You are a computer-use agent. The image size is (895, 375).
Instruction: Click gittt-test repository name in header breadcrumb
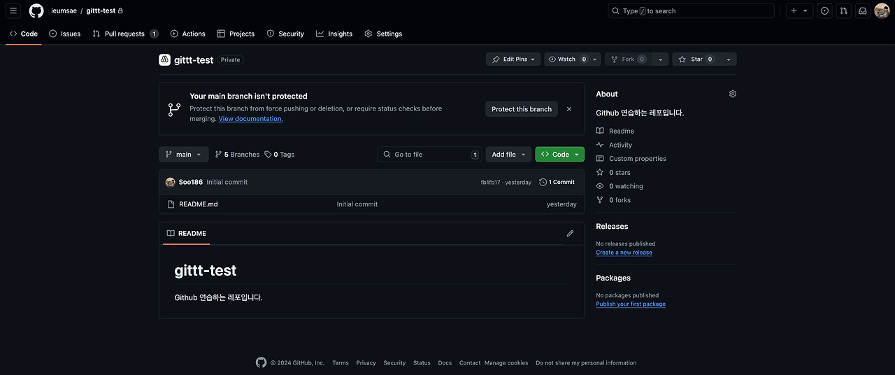101,11
